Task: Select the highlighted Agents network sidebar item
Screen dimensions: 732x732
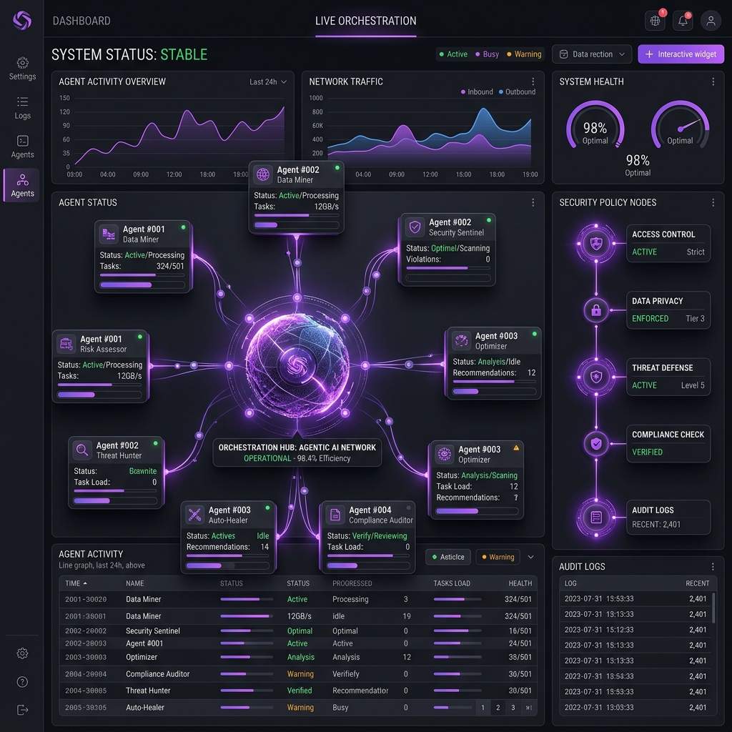Action: [22, 185]
